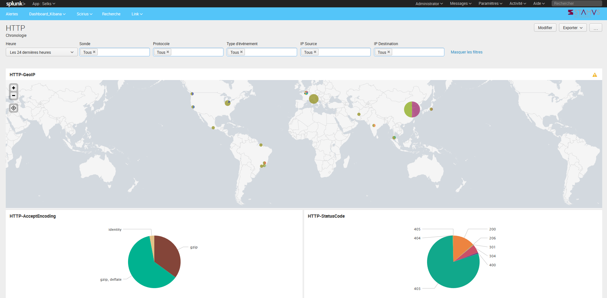The width and height of the screenshot is (607, 298).
Task: Remove the Tous tag in Sonde filter
Action: click(94, 52)
